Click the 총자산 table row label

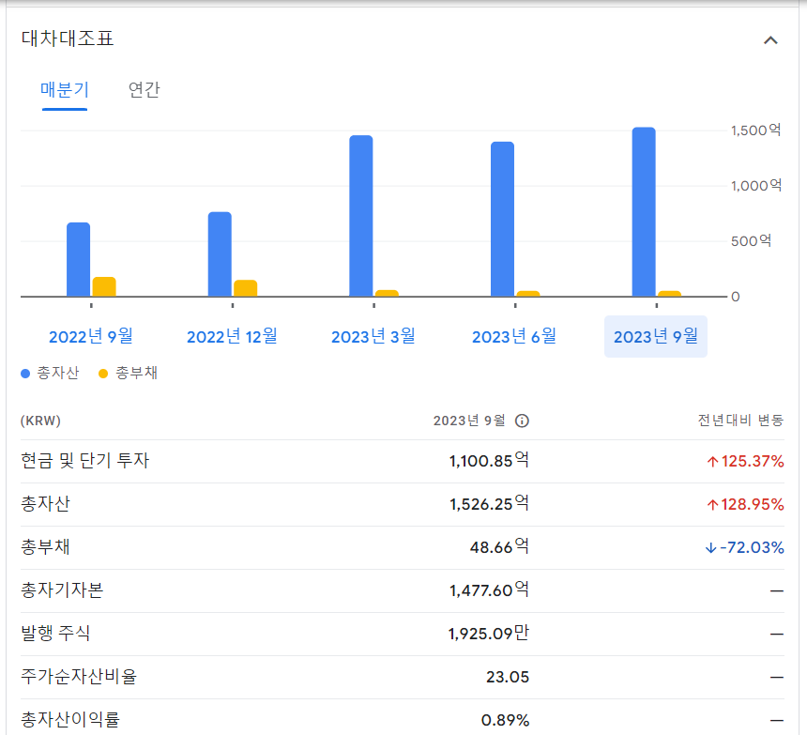point(45,504)
